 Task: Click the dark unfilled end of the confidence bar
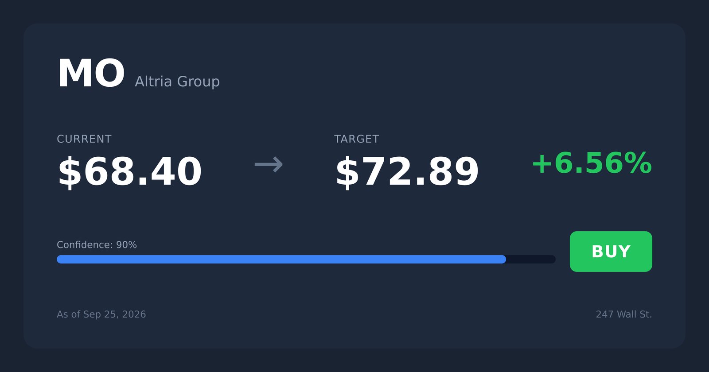tap(531, 259)
